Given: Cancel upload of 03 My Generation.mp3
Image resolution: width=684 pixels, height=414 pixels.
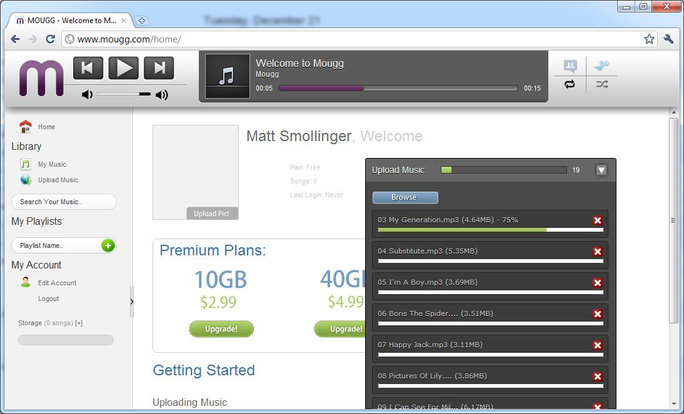Looking at the screenshot, I should pyautogui.click(x=598, y=220).
